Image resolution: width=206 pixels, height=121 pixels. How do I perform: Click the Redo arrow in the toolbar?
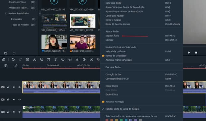(20, 59)
